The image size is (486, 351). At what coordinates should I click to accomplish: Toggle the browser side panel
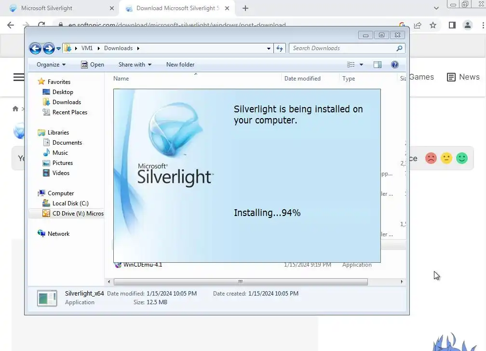coord(452,25)
